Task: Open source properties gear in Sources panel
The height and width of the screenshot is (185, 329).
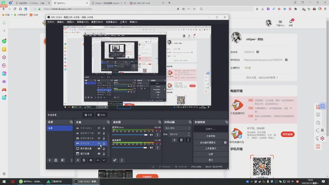Action: pyautogui.click(x=90, y=160)
